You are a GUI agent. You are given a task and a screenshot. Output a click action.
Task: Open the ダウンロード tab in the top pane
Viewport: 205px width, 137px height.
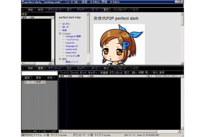point(54,10)
